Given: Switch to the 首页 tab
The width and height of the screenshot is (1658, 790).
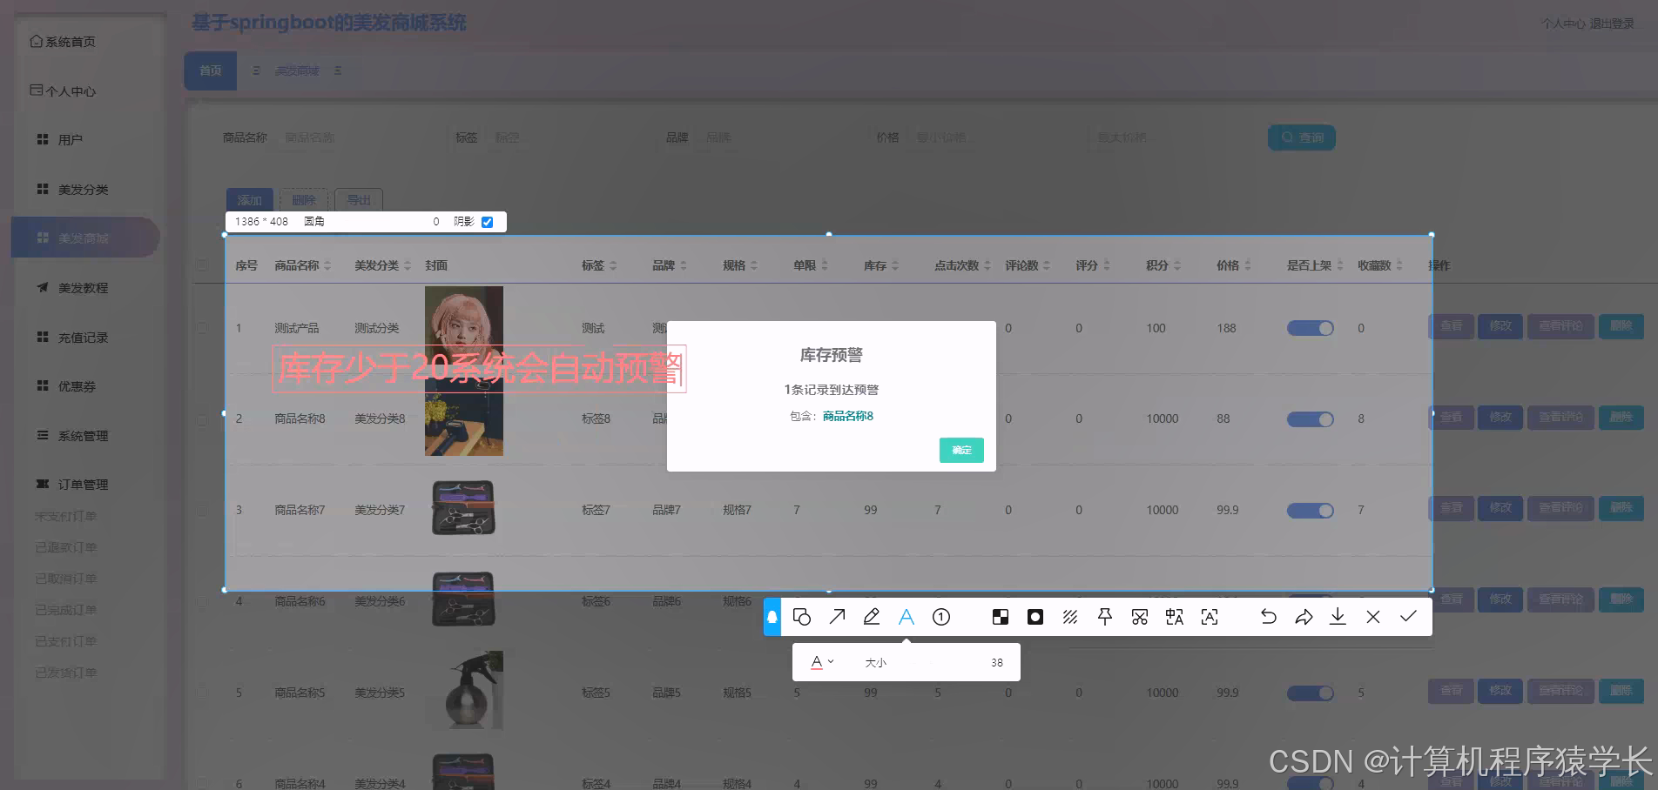Looking at the screenshot, I should [x=209, y=70].
